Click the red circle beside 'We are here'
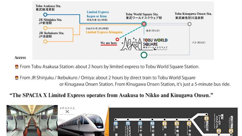 click(x=117, y=39)
